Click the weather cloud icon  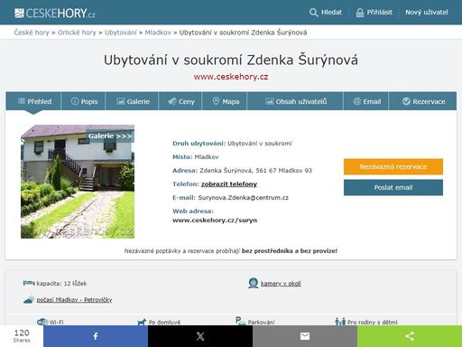coord(29,300)
